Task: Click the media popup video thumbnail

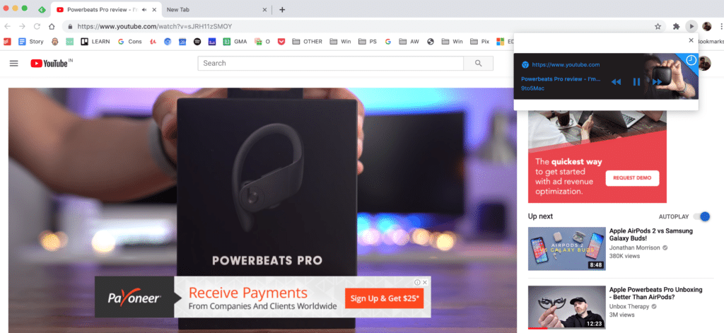Action: pos(672,76)
